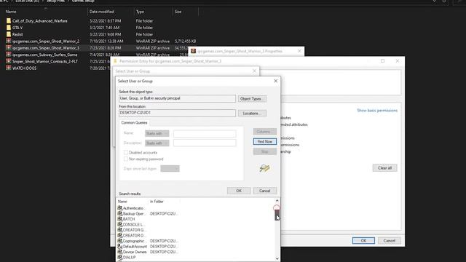466x262 pixels.
Task: Click the Object Types button
Action: click(x=252, y=99)
